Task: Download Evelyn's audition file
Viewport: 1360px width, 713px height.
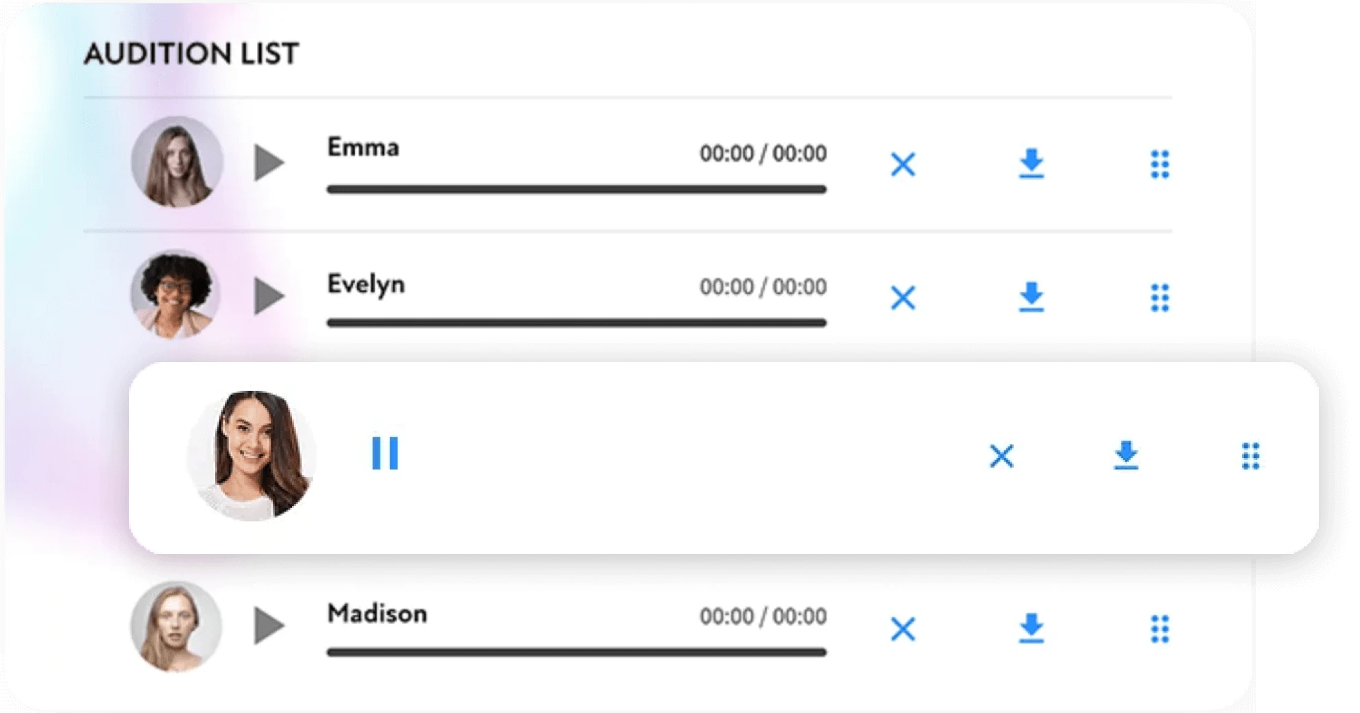Action: (x=1031, y=297)
